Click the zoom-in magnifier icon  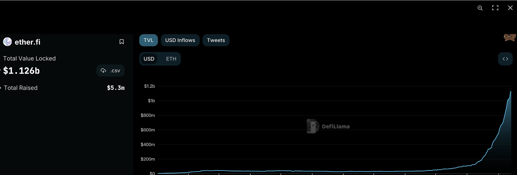[x=480, y=8]
